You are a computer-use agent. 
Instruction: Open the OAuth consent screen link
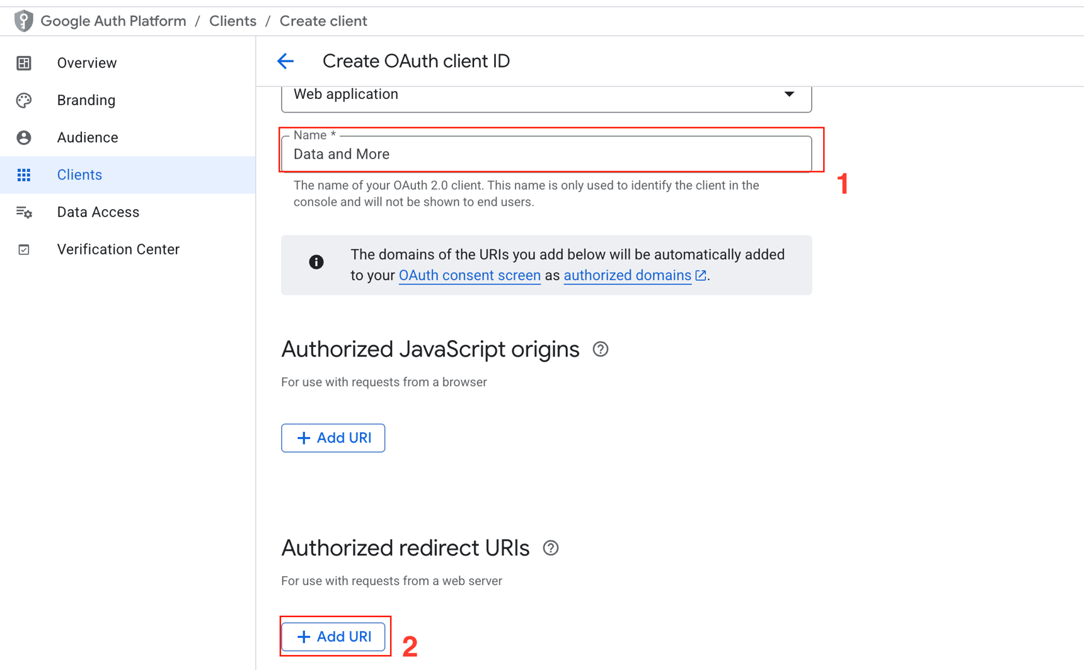point(470,275)
